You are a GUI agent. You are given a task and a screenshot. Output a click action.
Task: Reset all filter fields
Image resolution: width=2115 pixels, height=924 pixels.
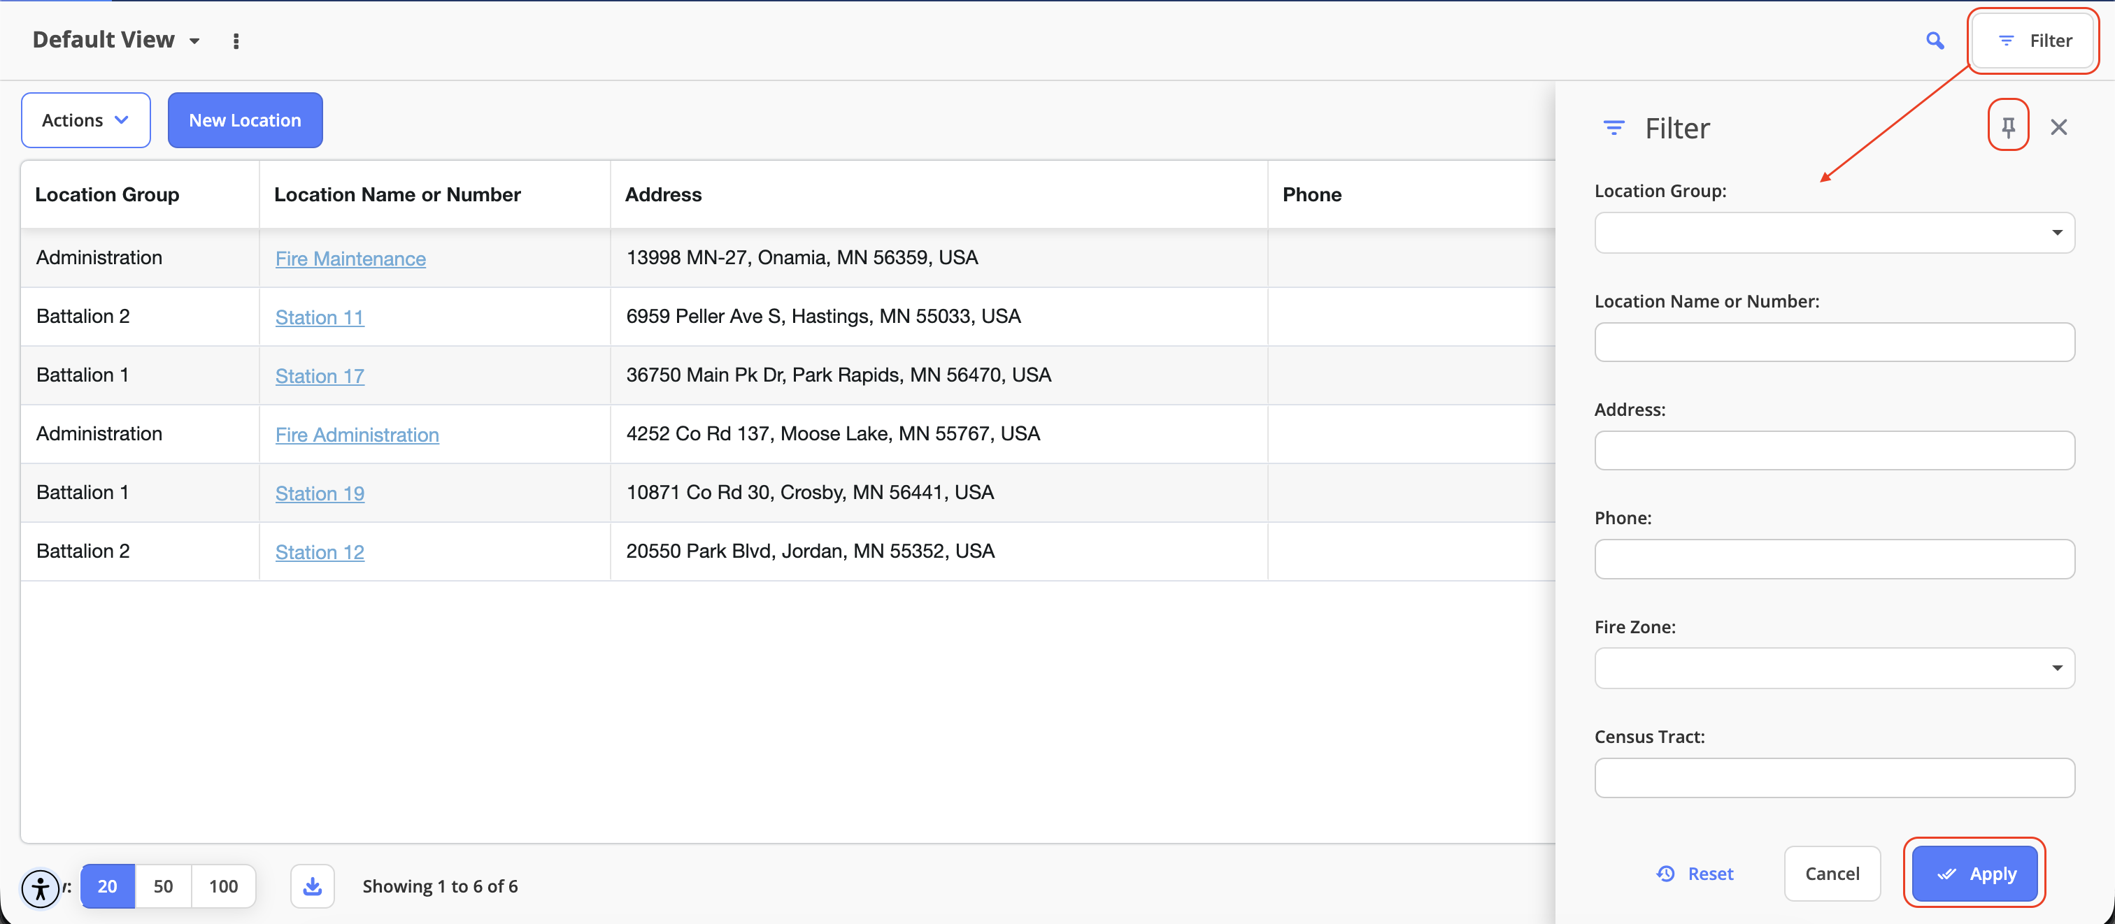[1695, 873]
